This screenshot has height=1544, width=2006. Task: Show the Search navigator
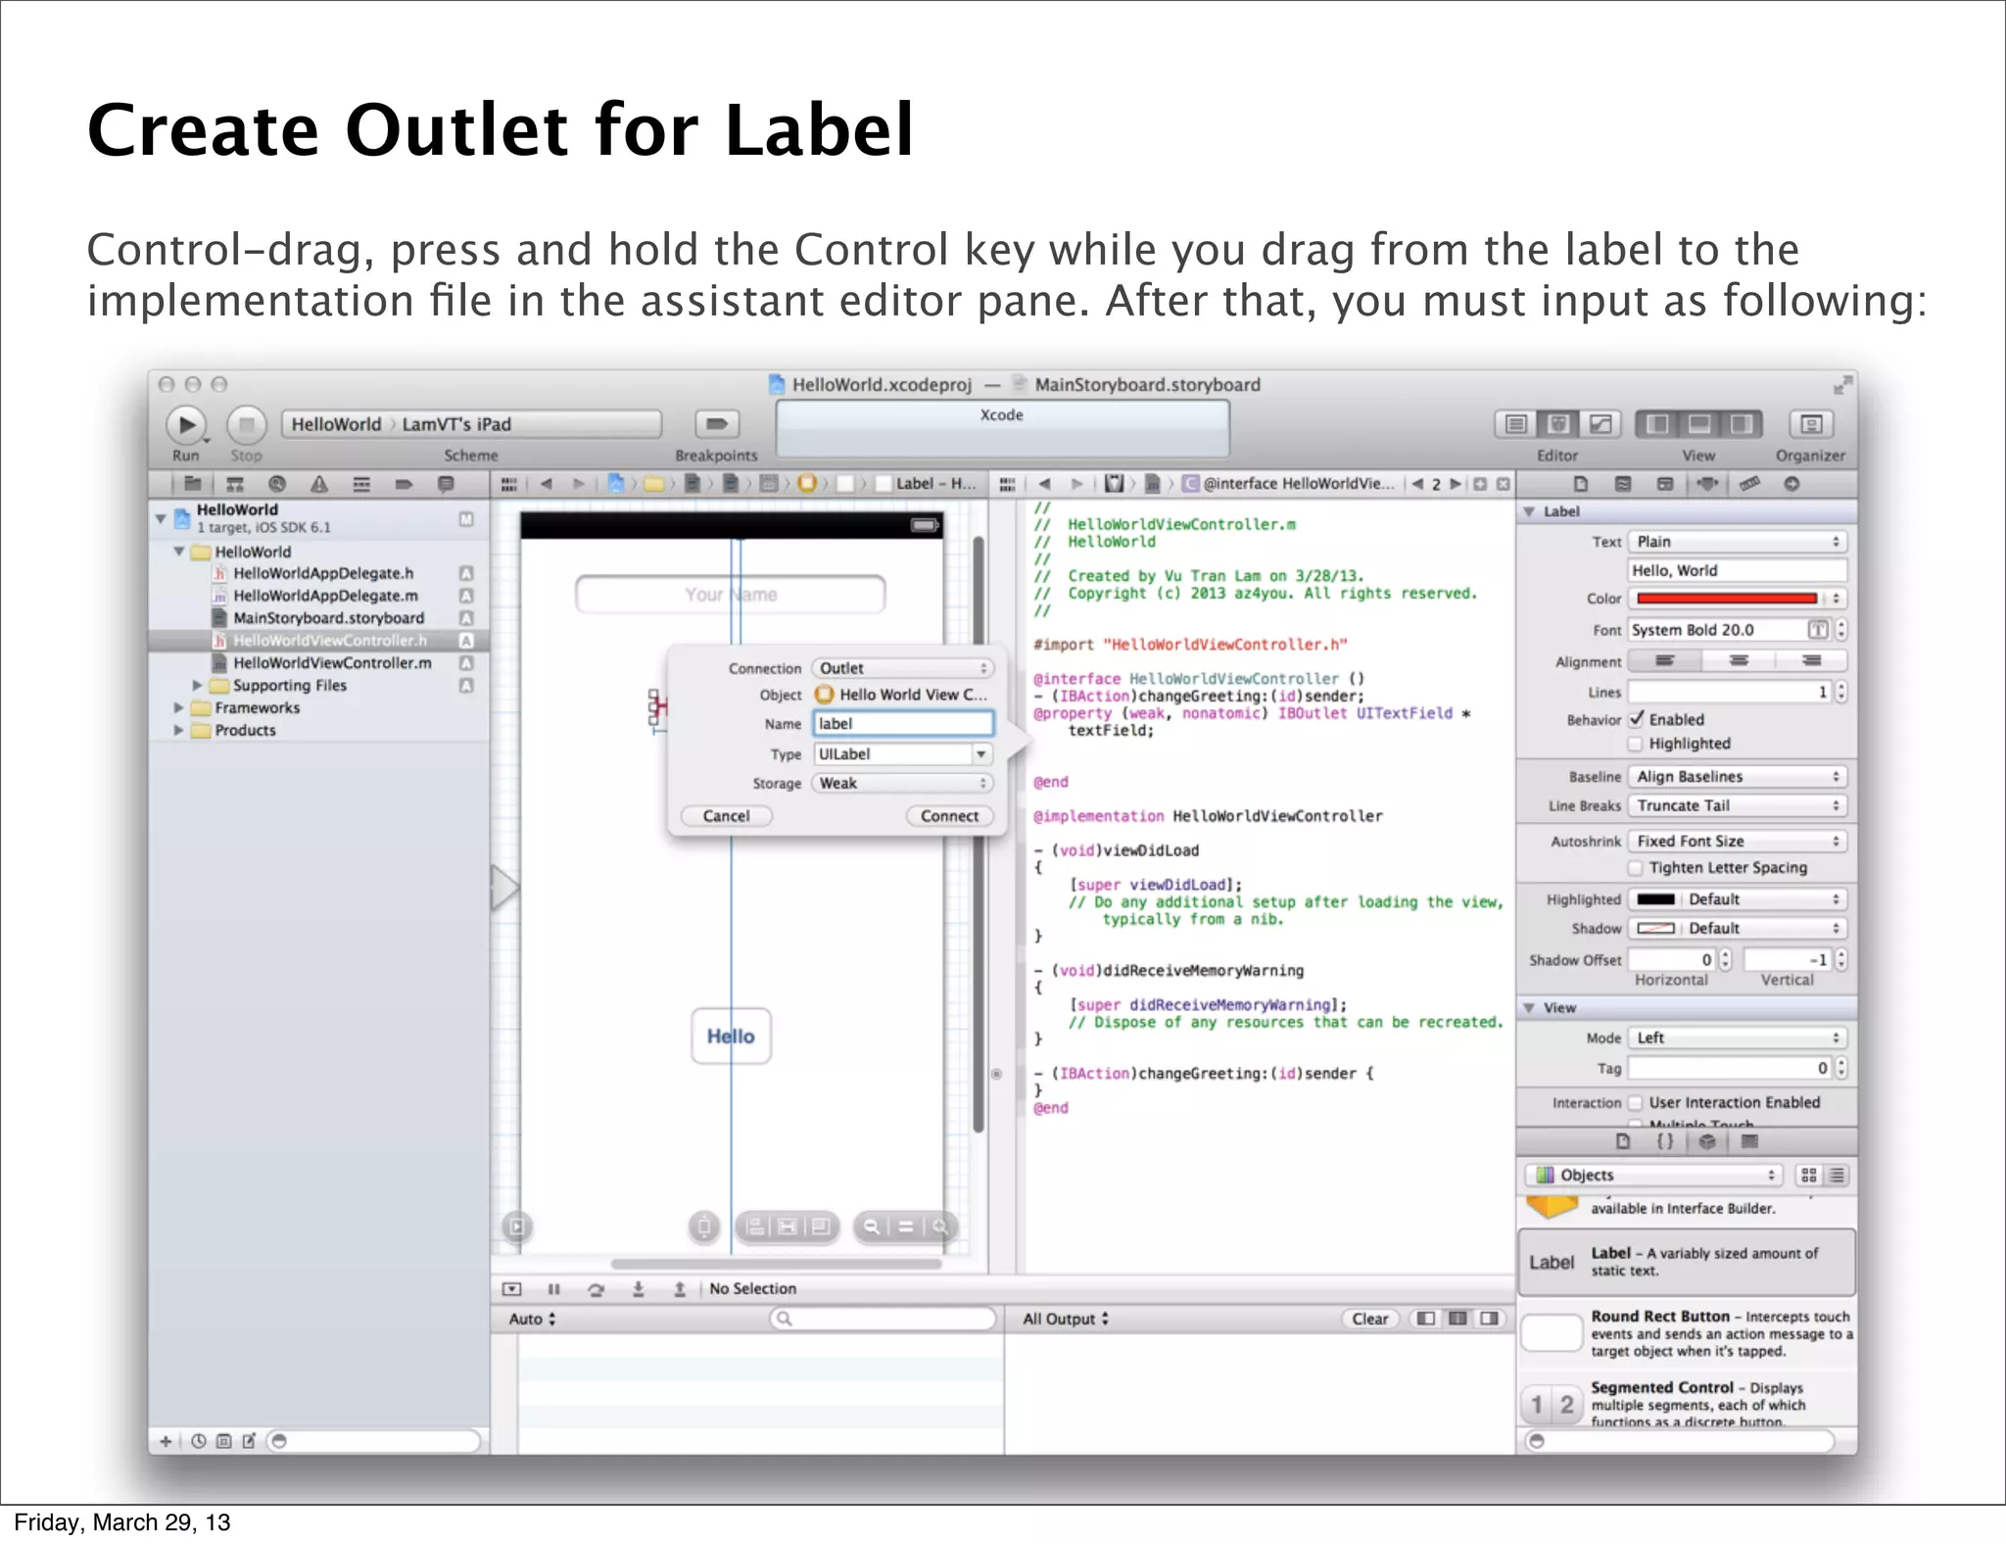tap(277, 484)
